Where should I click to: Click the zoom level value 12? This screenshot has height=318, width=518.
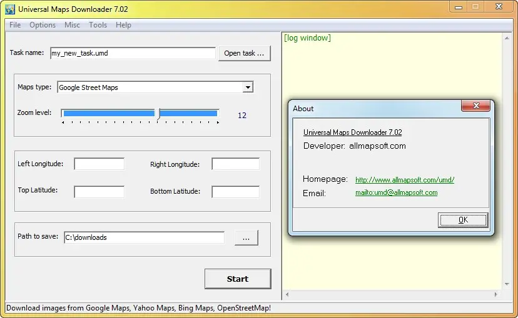[x=242, y=116]
